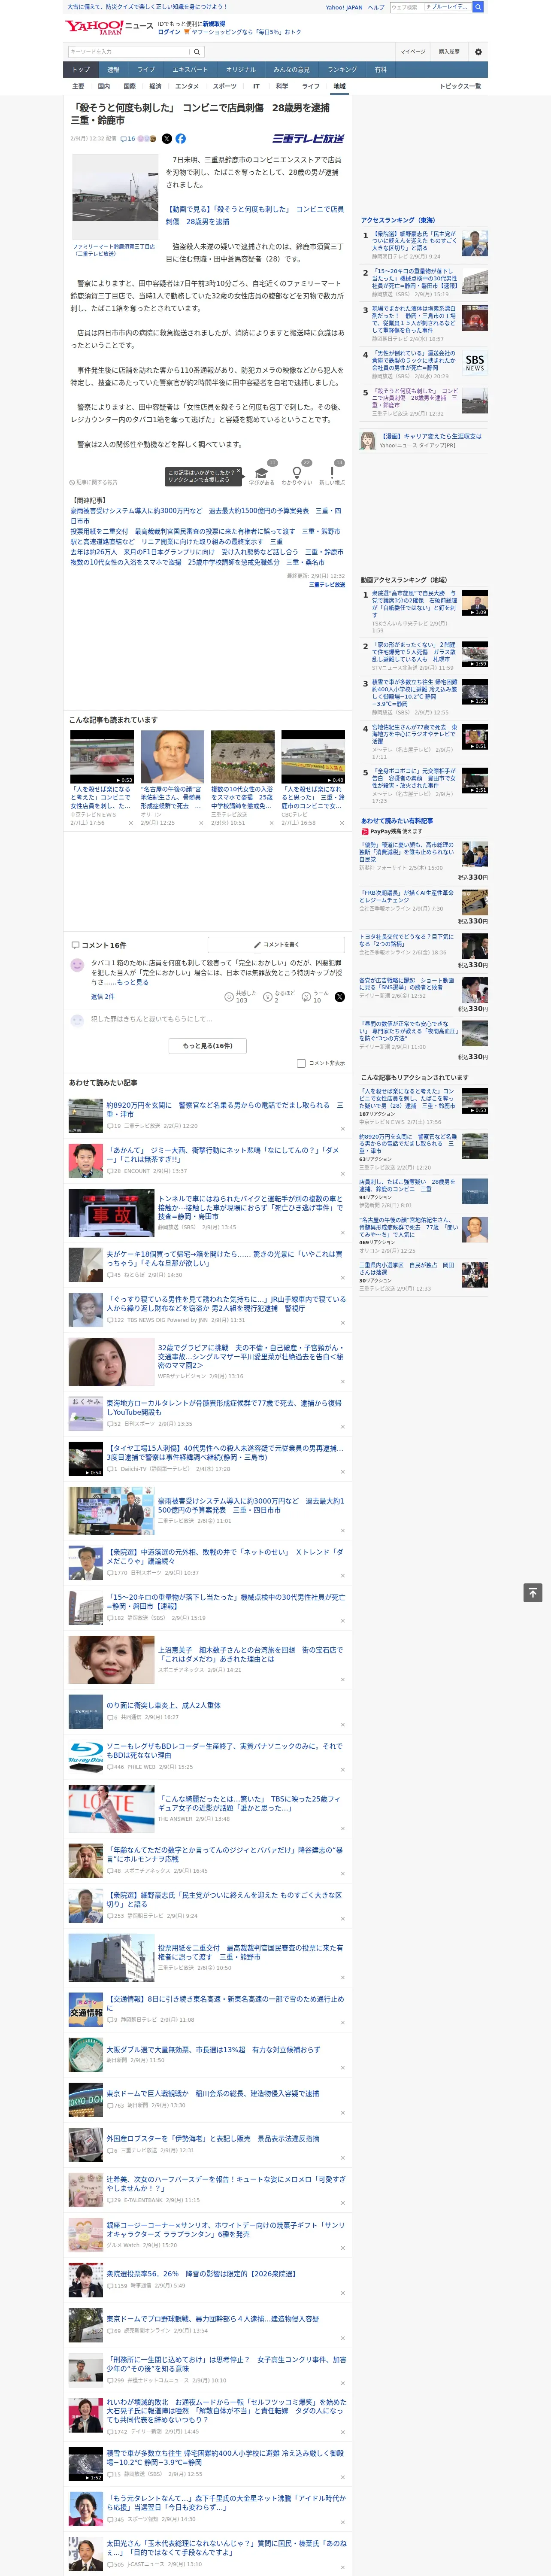Screen dimensions: 551x2576
Task: Share first comment on X icon
Action: pos(339,997)
